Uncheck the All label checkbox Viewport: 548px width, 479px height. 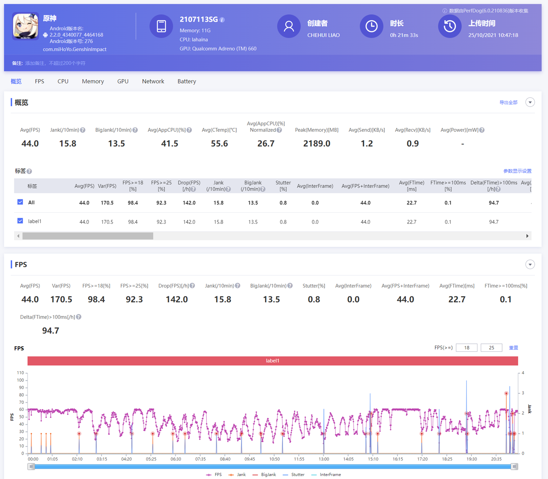pyautogui.click(x=20, y=202)
